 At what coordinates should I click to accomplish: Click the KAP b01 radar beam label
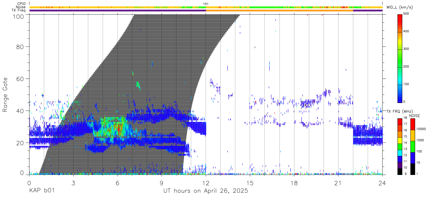42,191
